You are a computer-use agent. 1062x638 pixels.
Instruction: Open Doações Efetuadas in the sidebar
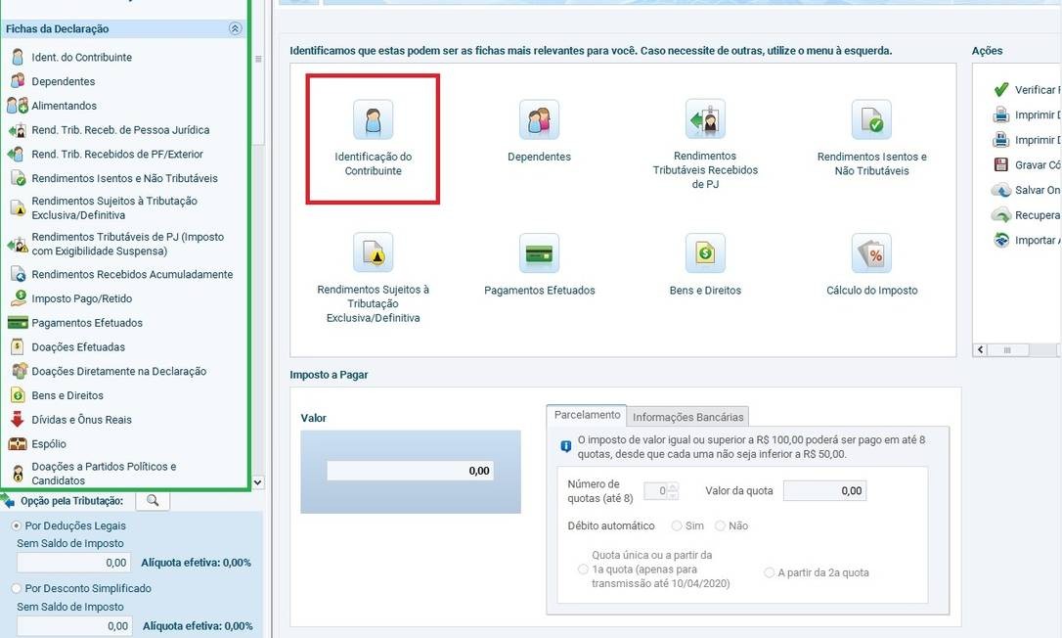(x=78, y=347)
